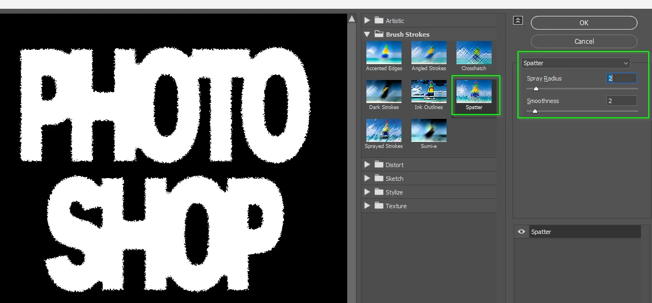Select the Accented Edges filter thumbnail
This screenshot has height=303, width=652.
pyautogui.click(x=384, y=53)
